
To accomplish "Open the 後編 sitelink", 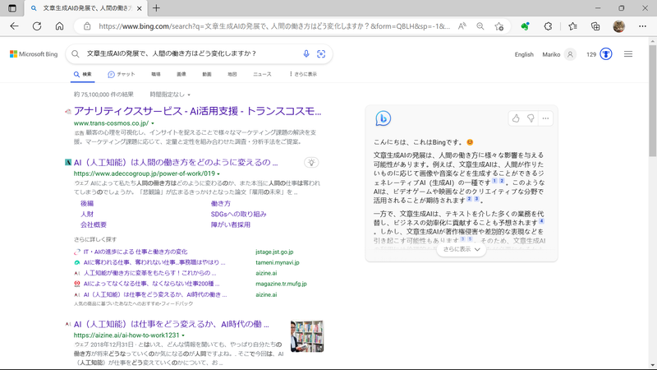I will [87, 203].
